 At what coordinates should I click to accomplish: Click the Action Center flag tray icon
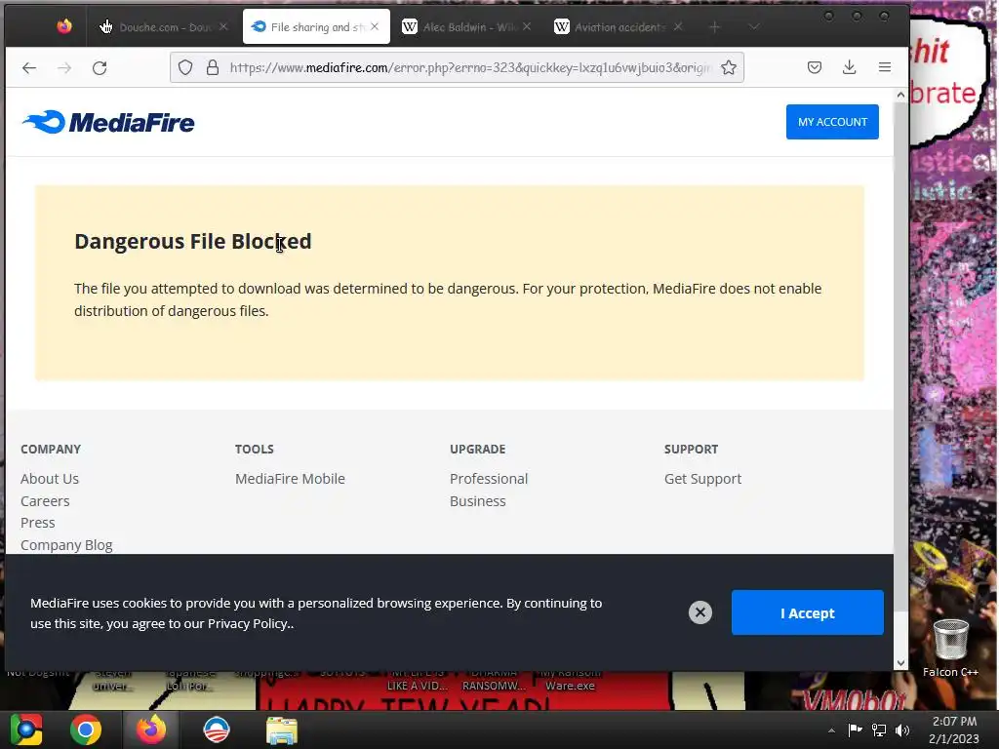coord(855,730)
